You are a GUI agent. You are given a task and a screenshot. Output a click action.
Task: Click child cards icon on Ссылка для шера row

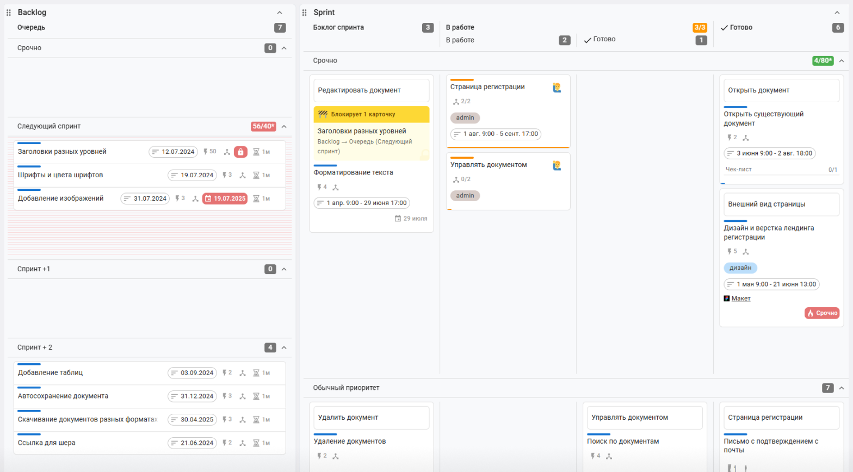tap(243, 443)
